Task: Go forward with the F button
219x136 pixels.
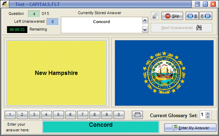Action: click(x=205, y=16)
